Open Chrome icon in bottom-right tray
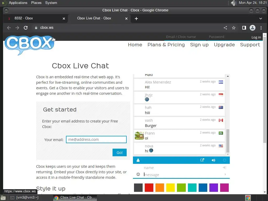Viewport: 268px width, 201px height. pos(248,198)
